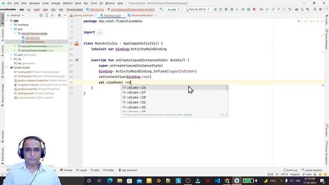Screen dimensions: 329x185
Task: Click the LF line separator indicator
Action: pos(277,174)
